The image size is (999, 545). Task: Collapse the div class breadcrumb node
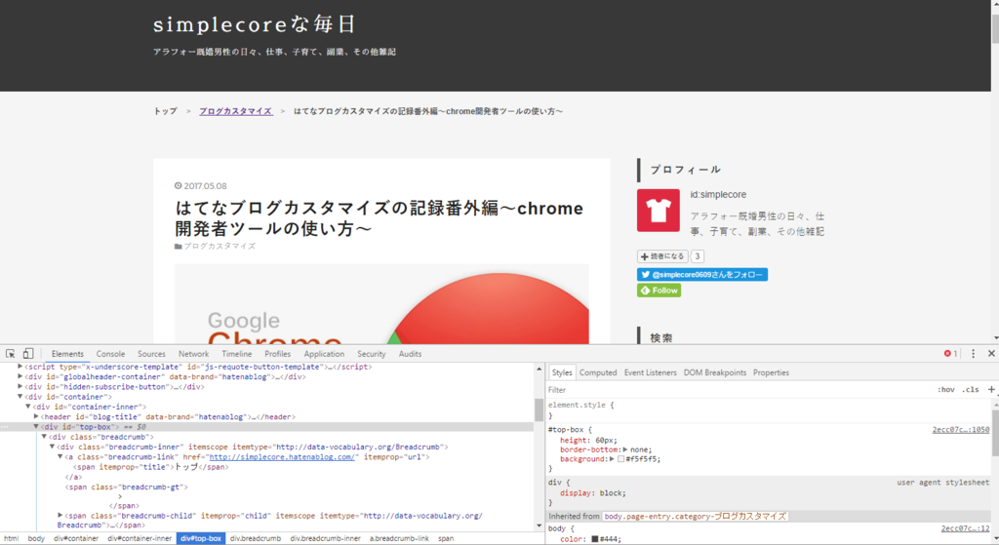pos(44,437)
